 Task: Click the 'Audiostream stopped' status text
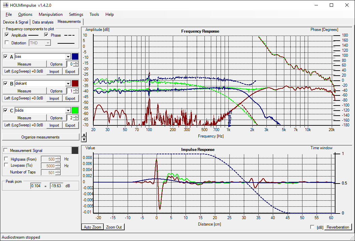click(x=21, y=237)
